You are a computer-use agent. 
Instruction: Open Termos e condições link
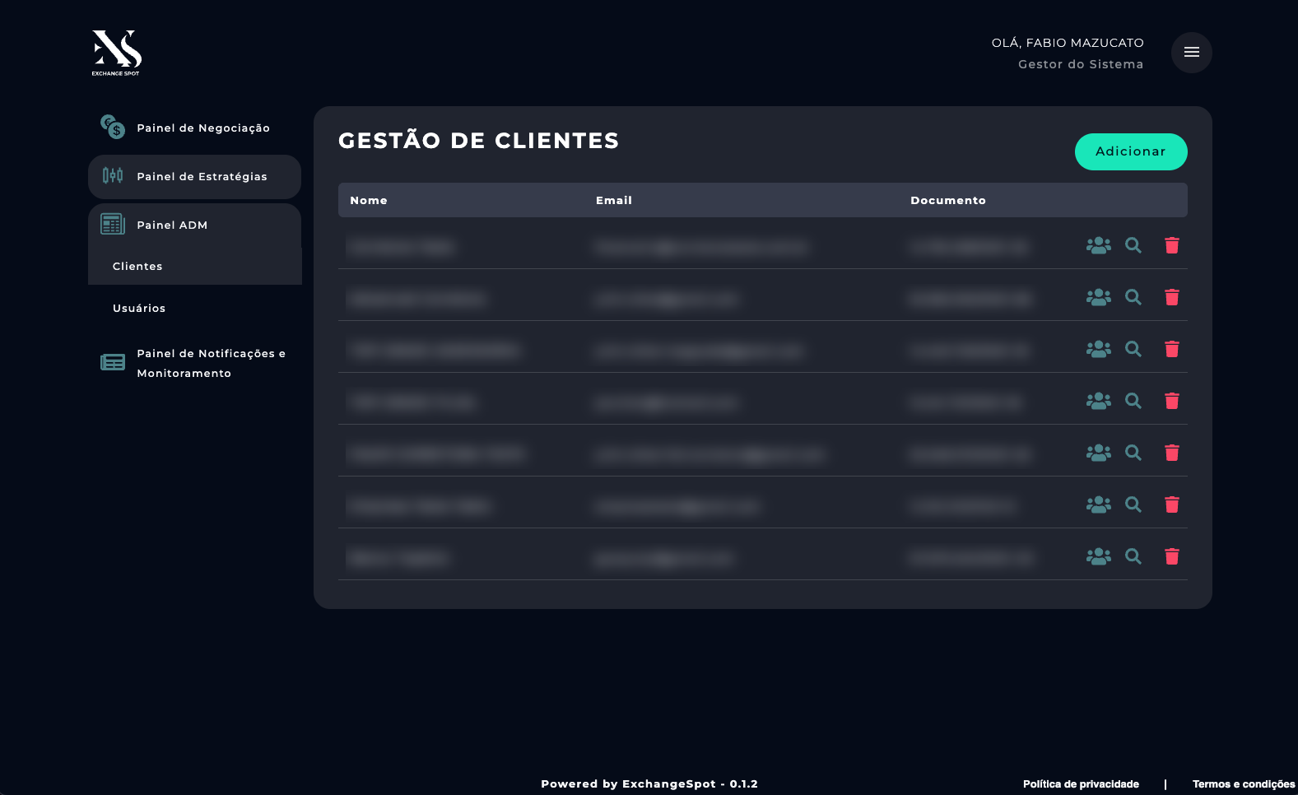tap(1244, 784)
